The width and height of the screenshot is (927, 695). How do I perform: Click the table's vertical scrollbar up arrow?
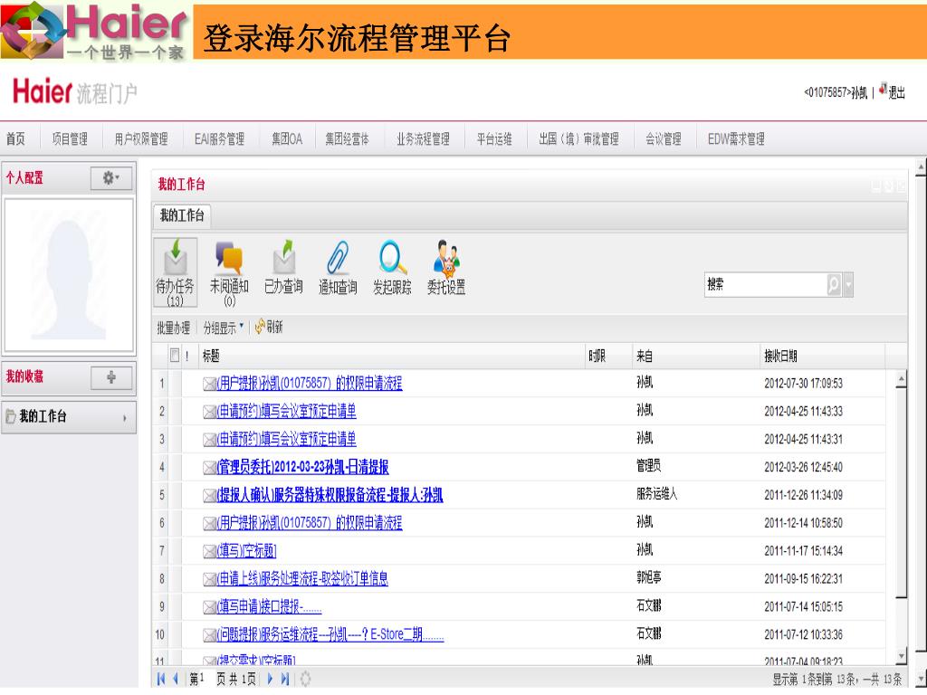coord(901,379)
